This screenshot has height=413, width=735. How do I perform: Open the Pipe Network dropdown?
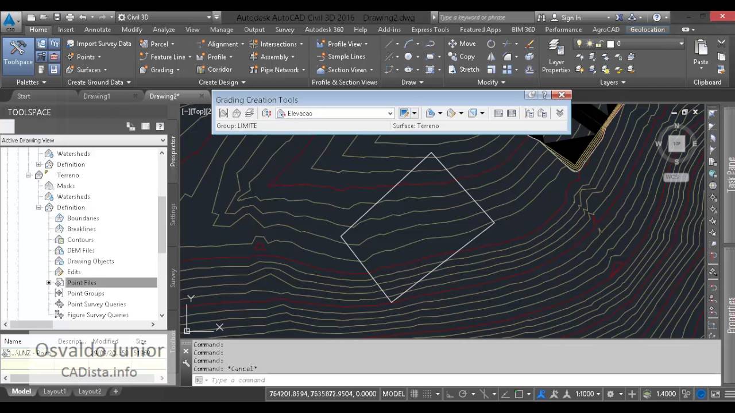coord(278,70)
